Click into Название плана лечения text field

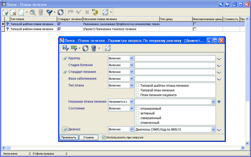[173, 102]
